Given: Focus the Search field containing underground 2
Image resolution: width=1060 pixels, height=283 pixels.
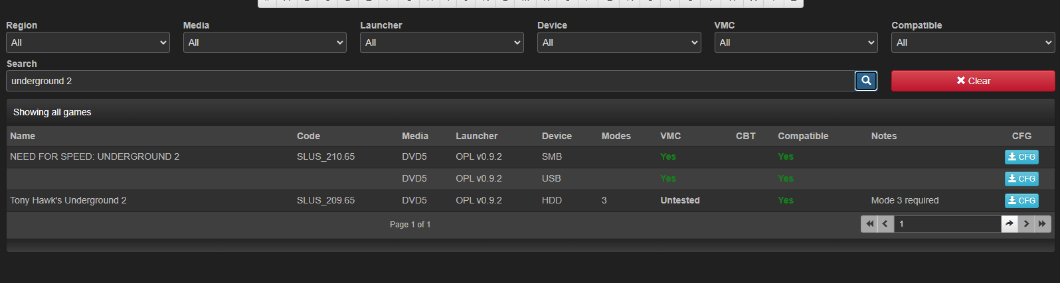Looking at the screenshot, I should (x=430, y=81).
